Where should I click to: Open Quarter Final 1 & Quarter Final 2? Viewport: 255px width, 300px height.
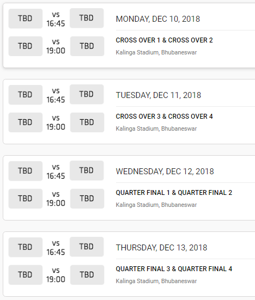(x=174, y=193)
